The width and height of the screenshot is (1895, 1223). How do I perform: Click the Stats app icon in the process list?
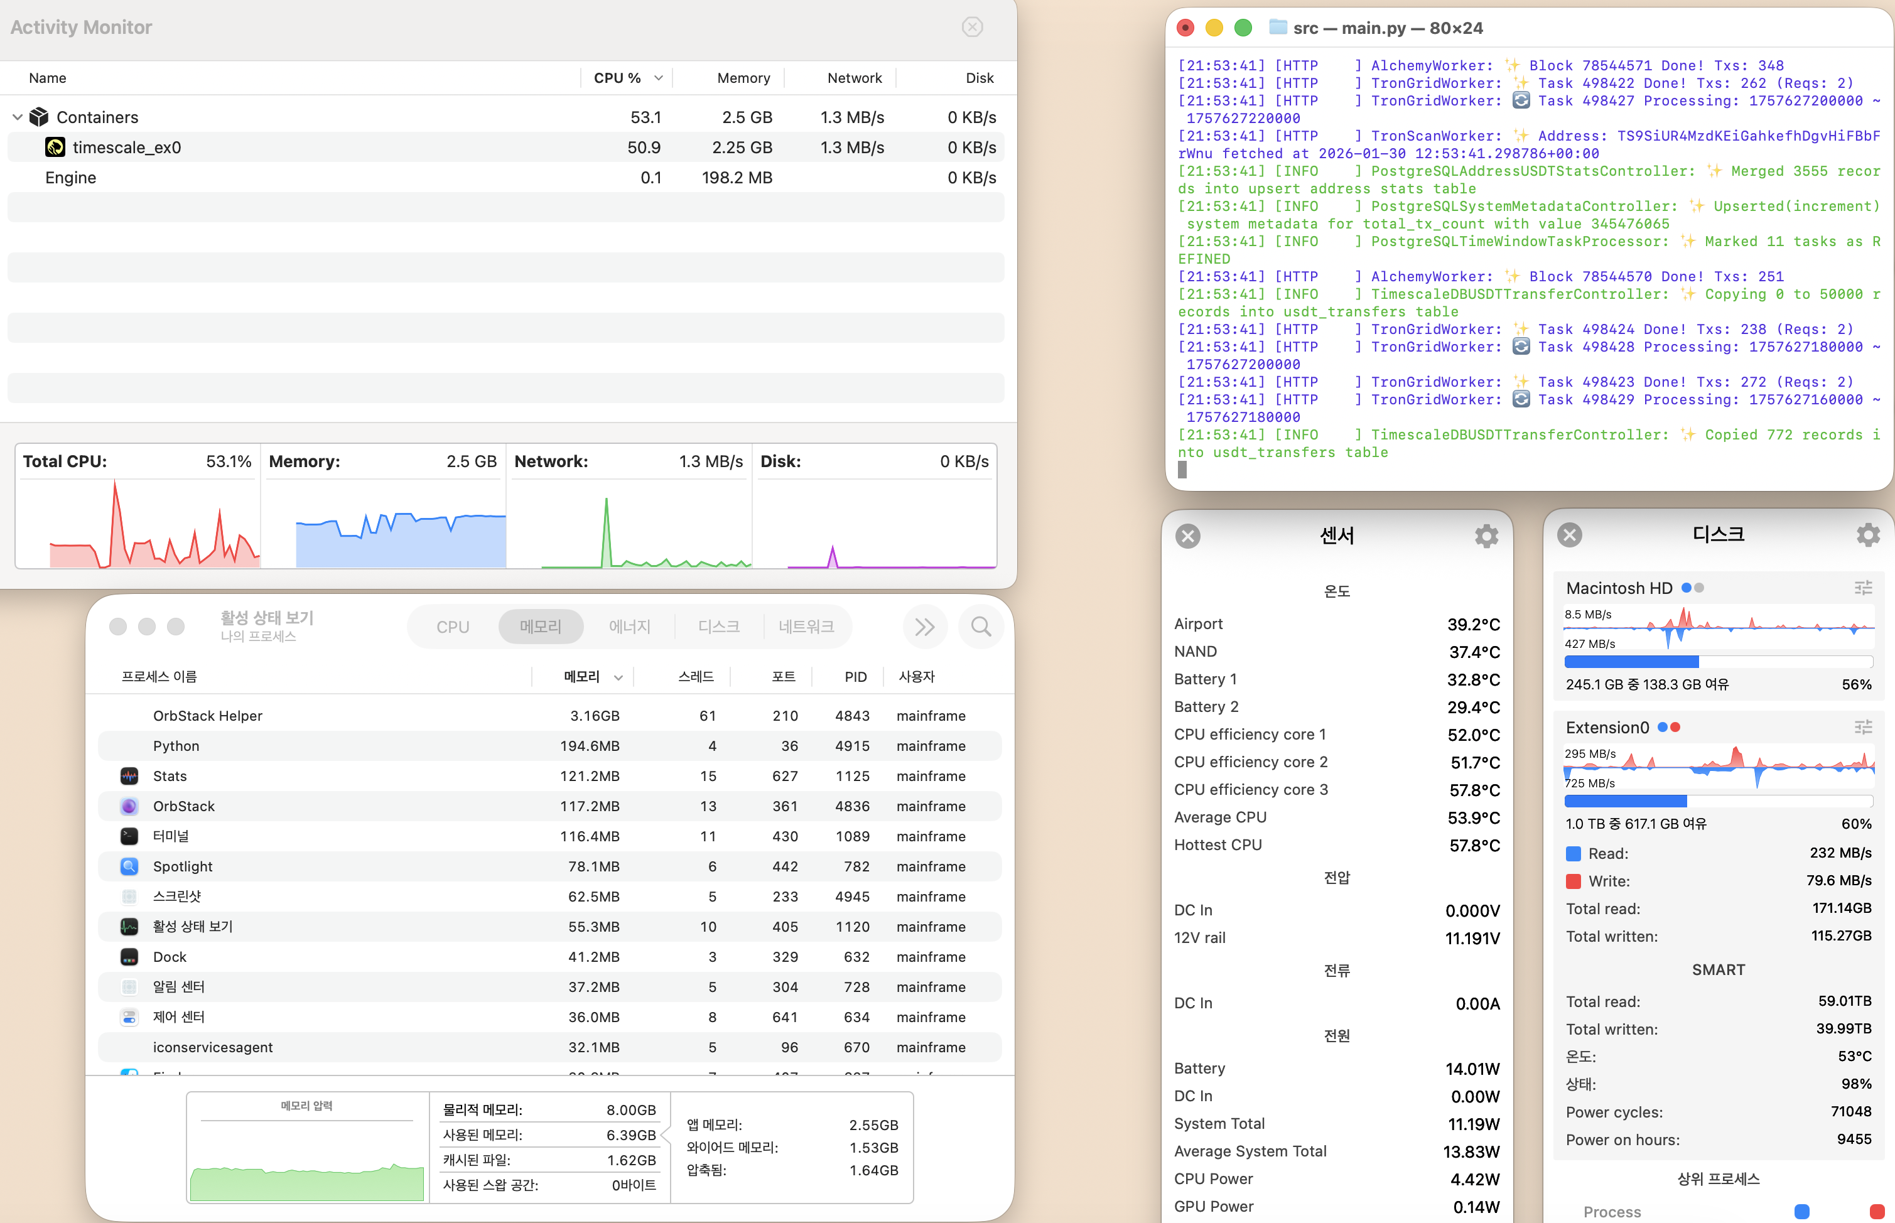(x=129, y=776)
